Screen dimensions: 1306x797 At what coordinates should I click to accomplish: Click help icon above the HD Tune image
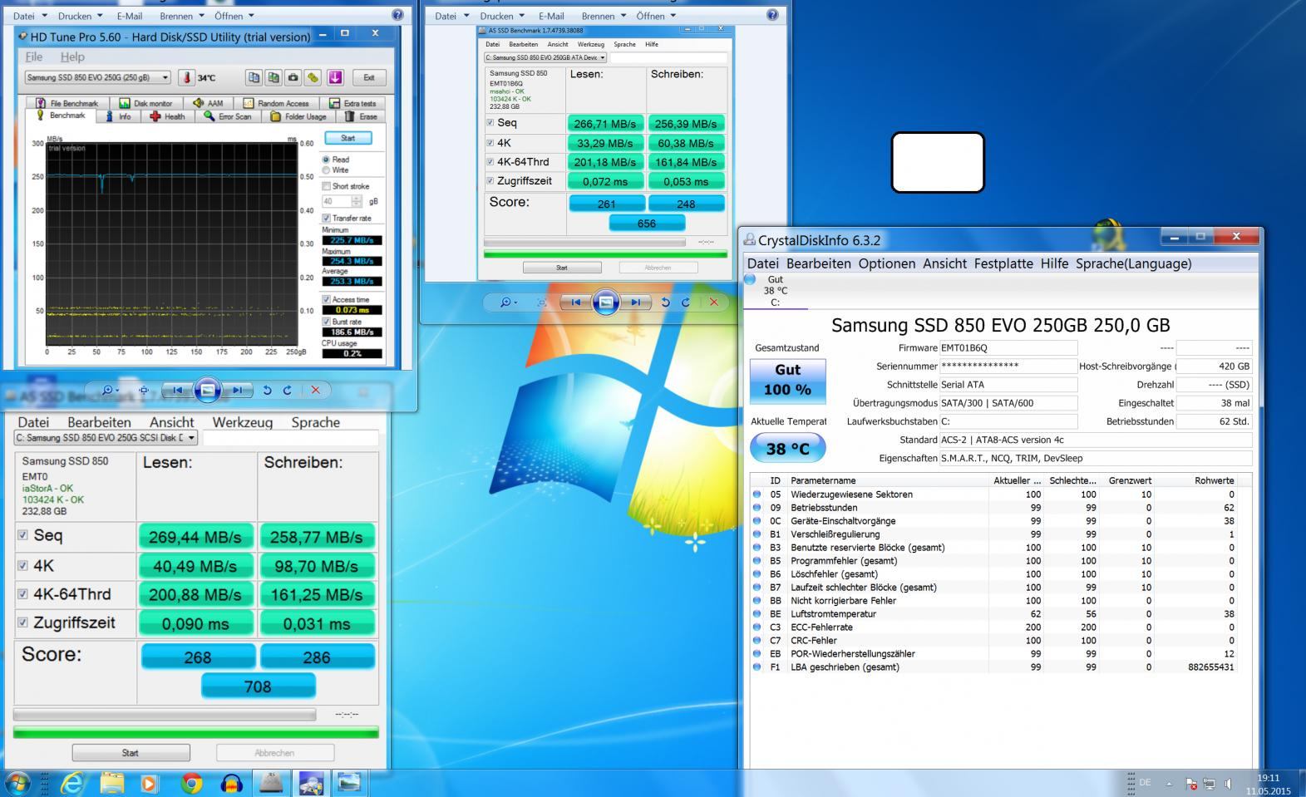(x=397, y=15)
